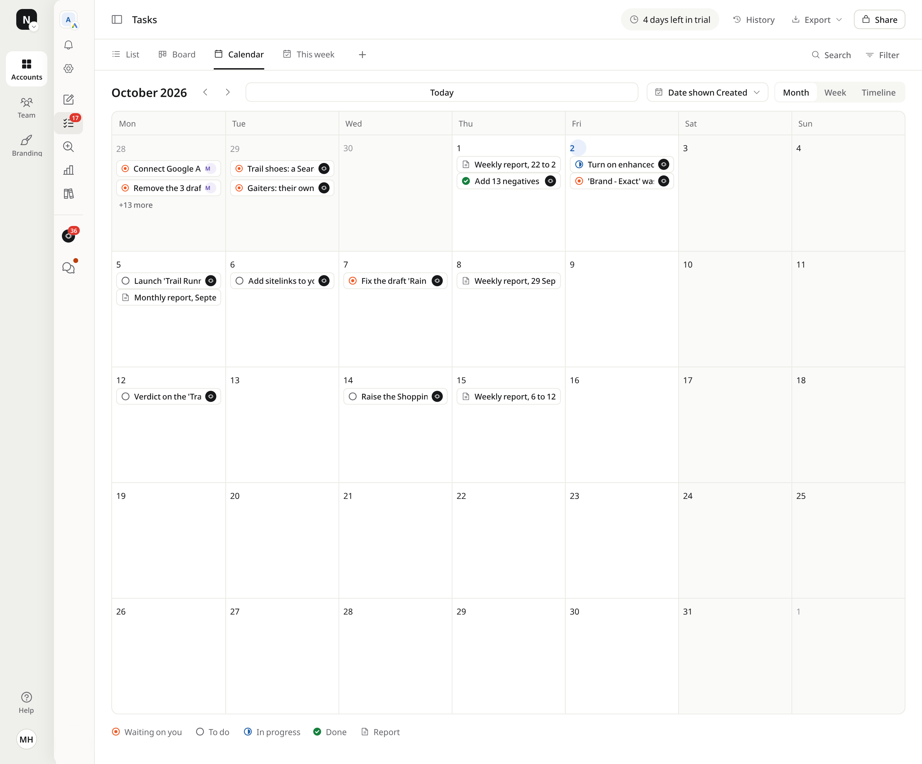Click the 4 days left in trial pill

click(670, 20)
